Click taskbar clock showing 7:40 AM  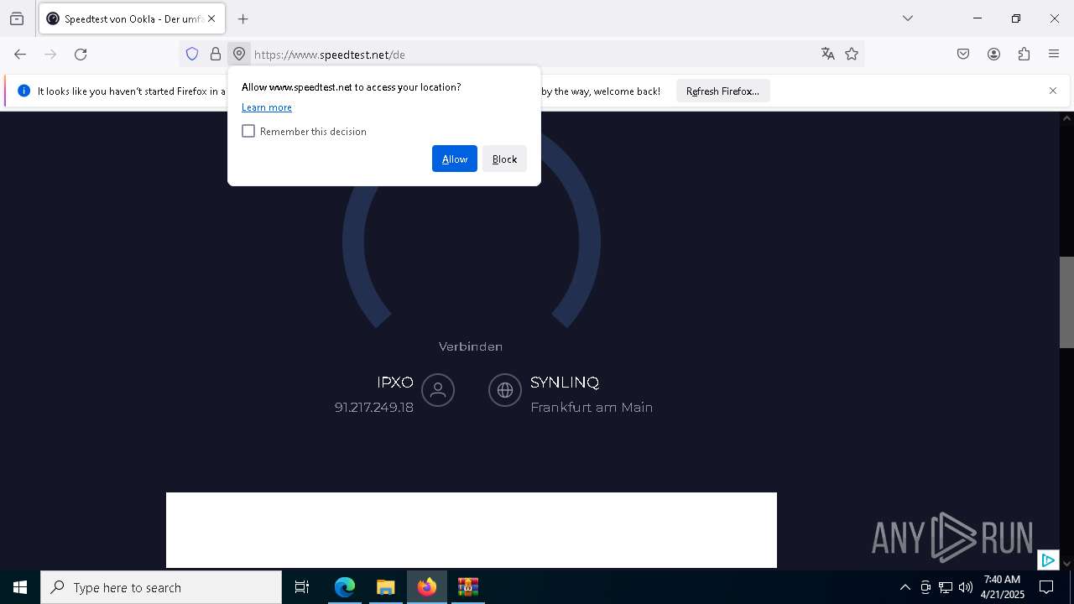click(x=1003, y=587)
